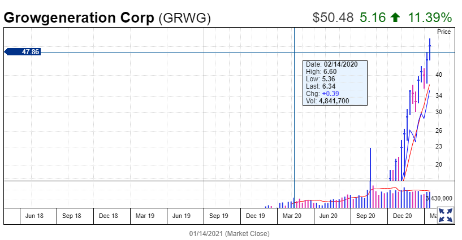The width and height of the screenshot is (462, 240).
Task: Click the Growgeneration Corp title
Action: click(x=79, y=18)
